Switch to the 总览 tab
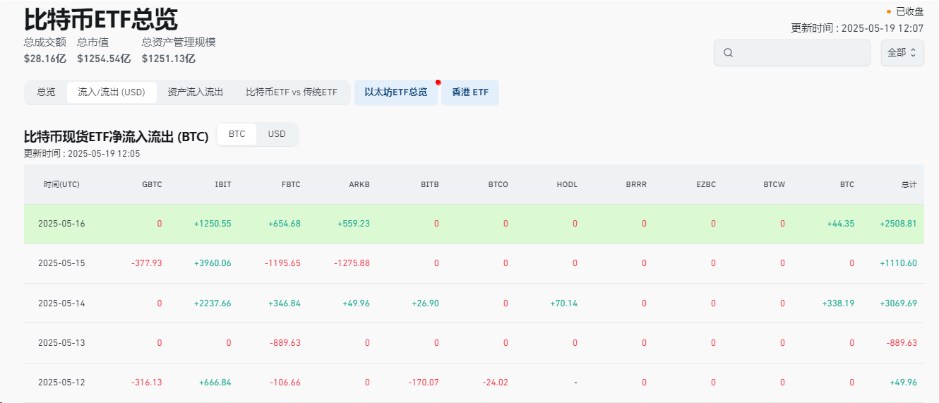 pyautogui.click(x=46, y=92)
